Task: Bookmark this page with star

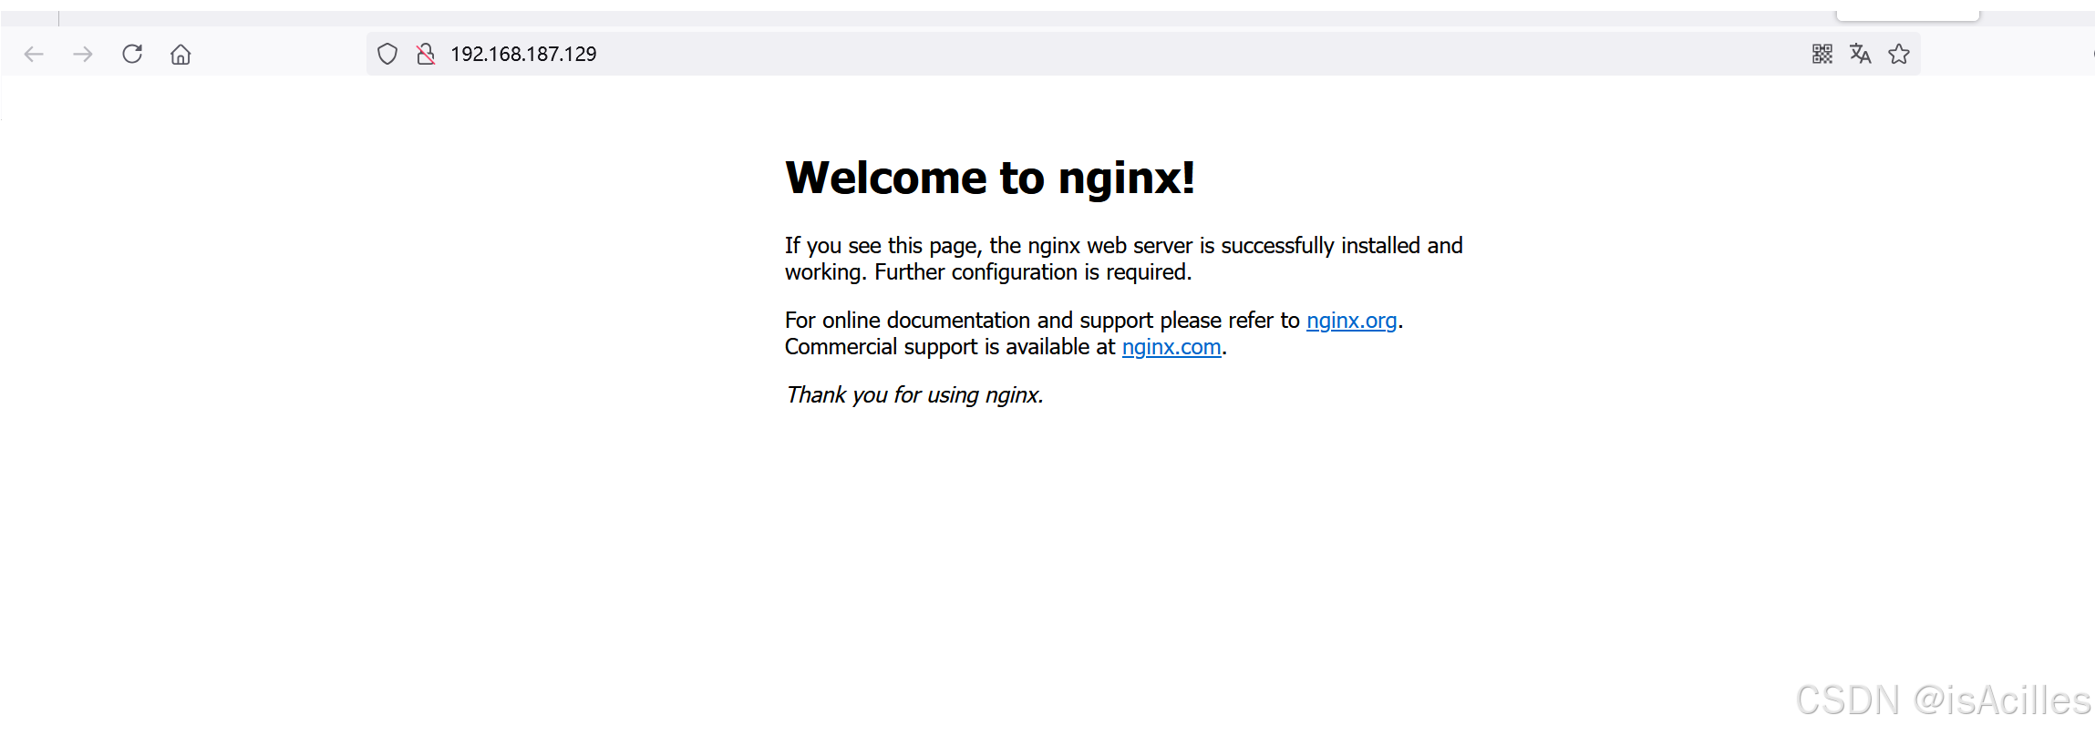Action: (x=1899, y=55)
